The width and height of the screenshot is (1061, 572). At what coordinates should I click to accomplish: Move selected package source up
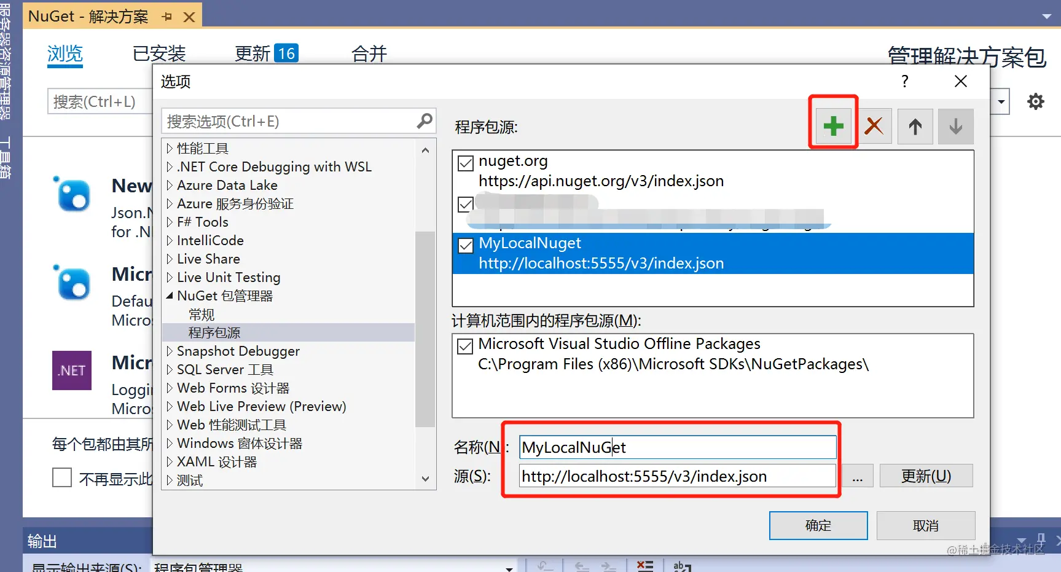click(915, 127)
